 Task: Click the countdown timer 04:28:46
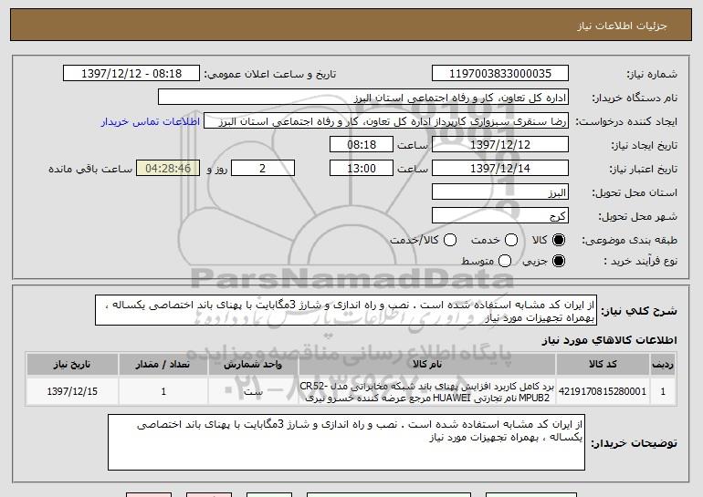(168, 169)
